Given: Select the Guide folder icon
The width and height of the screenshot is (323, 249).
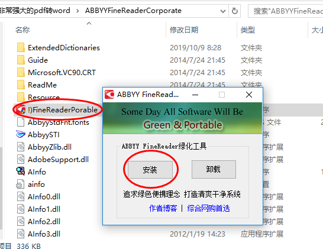Looking at the screenshot, I should tap(21, 60).
